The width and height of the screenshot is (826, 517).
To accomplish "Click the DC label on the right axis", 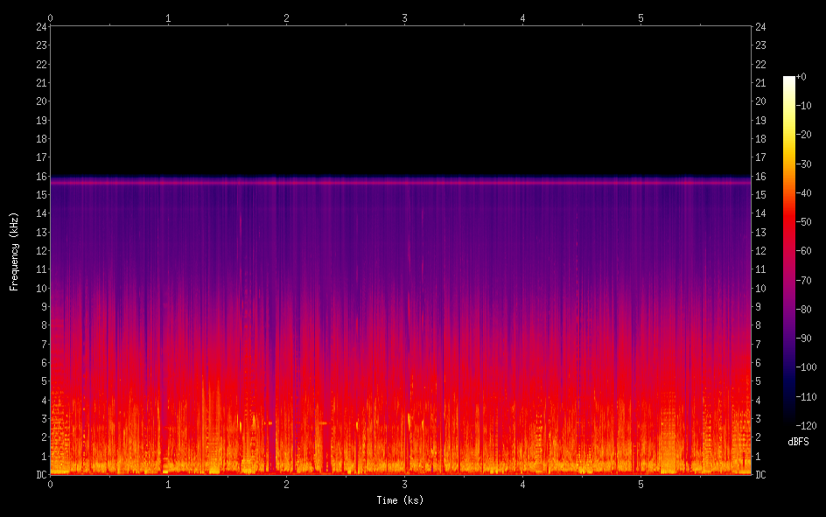I will tap(760, 475).
